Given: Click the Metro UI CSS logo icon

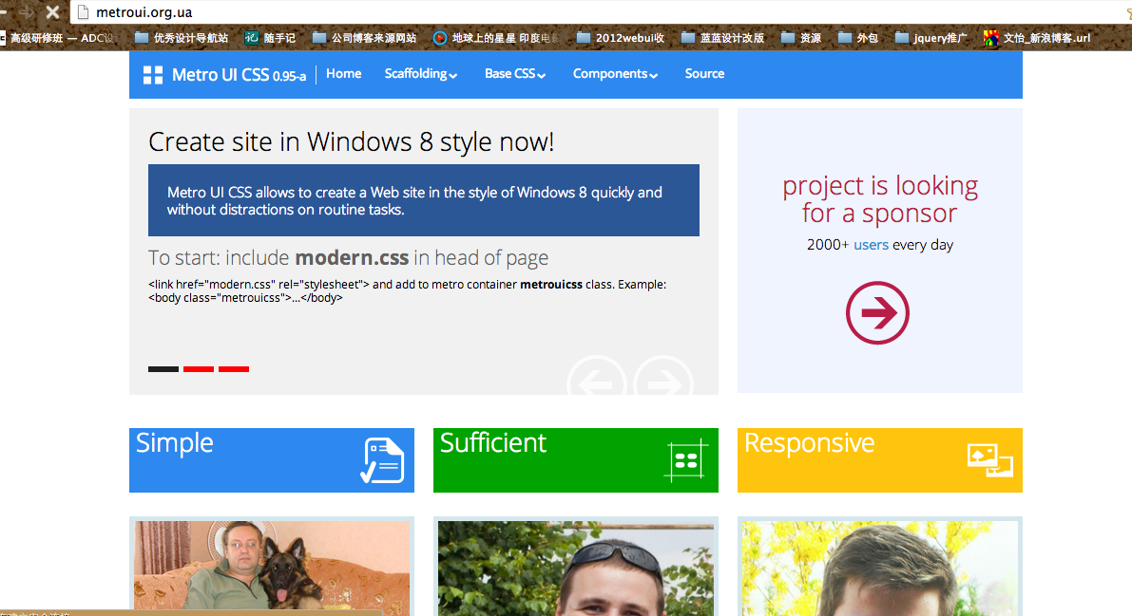Looking at the screenshot, I should pyautogui.click(x=153, y=75).
